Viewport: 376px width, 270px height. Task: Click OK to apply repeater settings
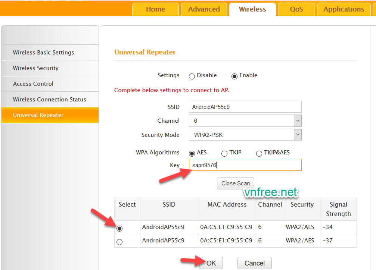click(x=211, y=263)
